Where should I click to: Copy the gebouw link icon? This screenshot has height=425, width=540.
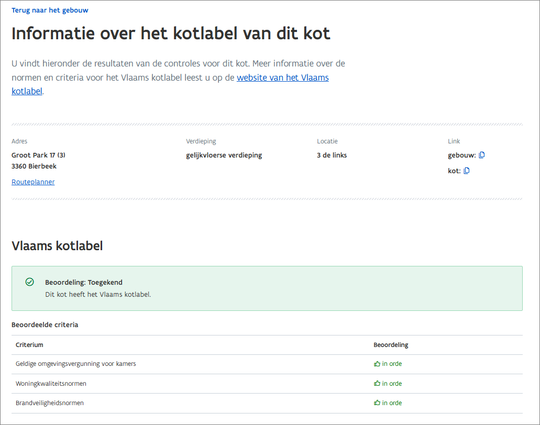pyautogui.click(x=482, y=155)
